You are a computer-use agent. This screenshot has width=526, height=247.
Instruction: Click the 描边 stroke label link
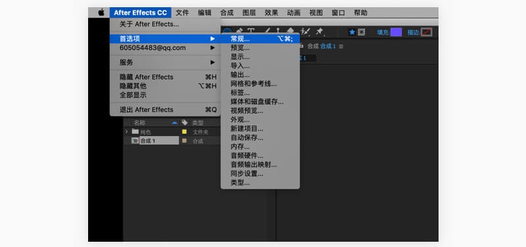pyautogui.click(x=414, y=32)
